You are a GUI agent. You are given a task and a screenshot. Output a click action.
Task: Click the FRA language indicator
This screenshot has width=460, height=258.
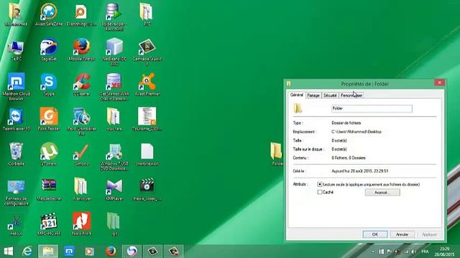pyautogui.click(x=425, y=252)
